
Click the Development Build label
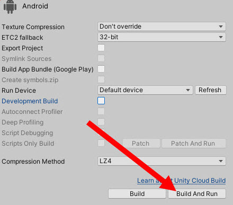click(30, 101)
